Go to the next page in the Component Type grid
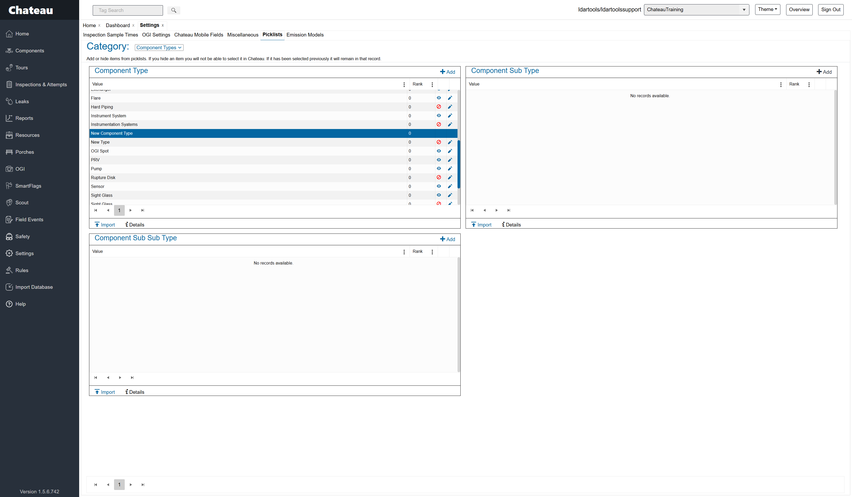Screen dimensions: 852x497 point(130,210)
